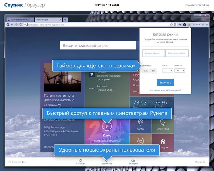
Task: Open the forgotten password help link
Action: (165, 90)
